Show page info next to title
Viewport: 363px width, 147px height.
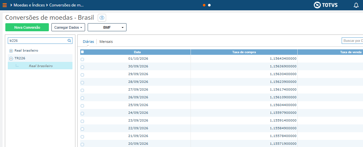click(x=102, y=17)
